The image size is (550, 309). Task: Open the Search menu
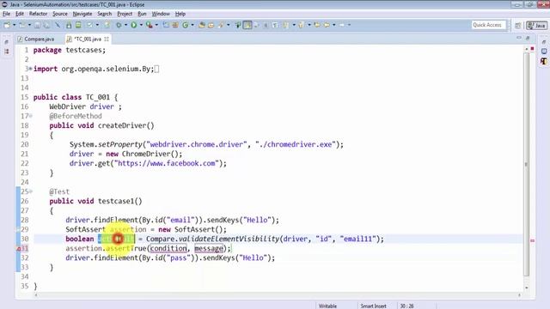(x=105, y=14)
